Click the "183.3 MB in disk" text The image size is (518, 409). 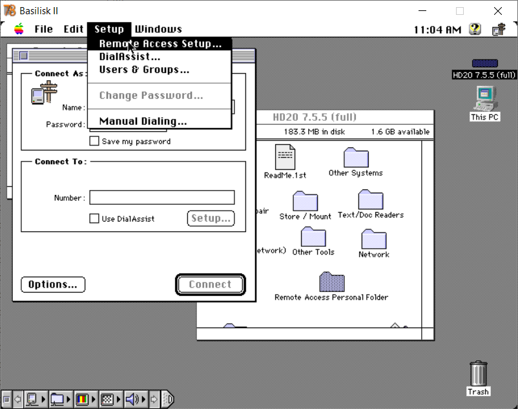pos(314,132)
